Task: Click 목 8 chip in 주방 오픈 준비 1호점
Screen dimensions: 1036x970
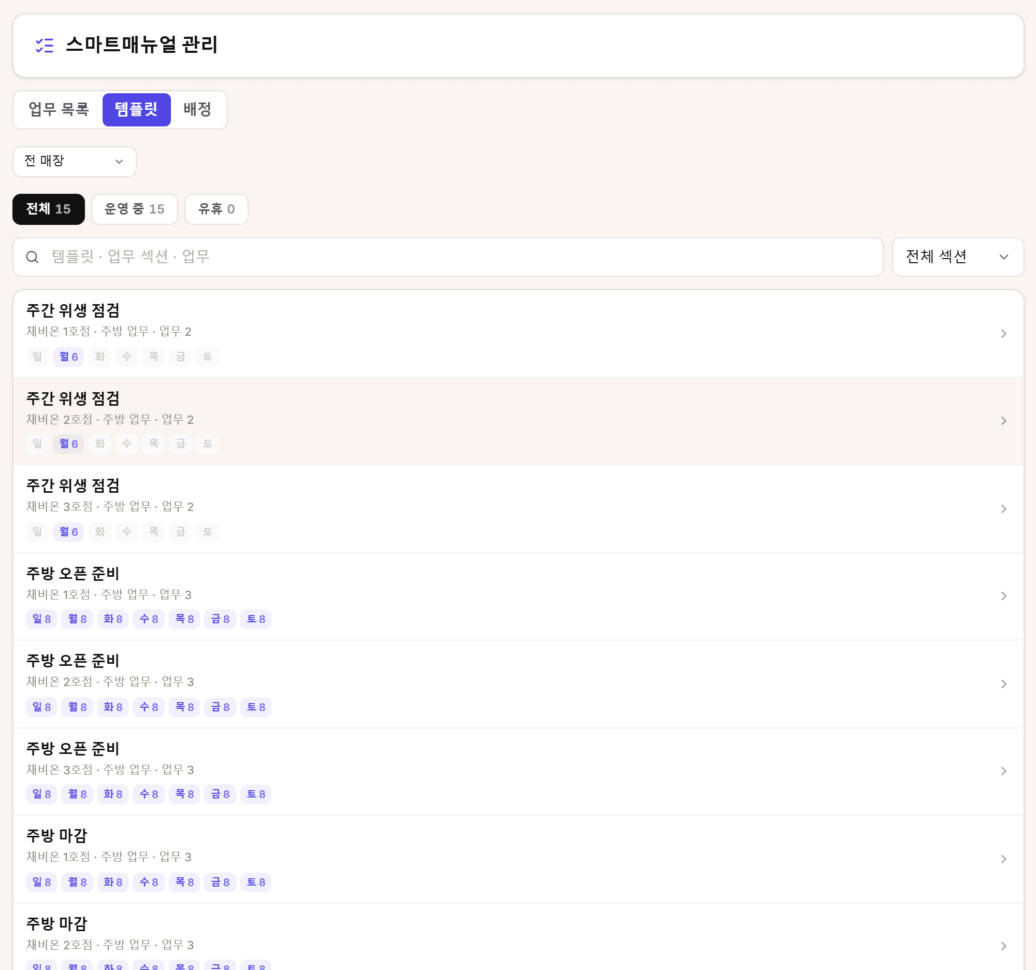Action: coord(184,619)
